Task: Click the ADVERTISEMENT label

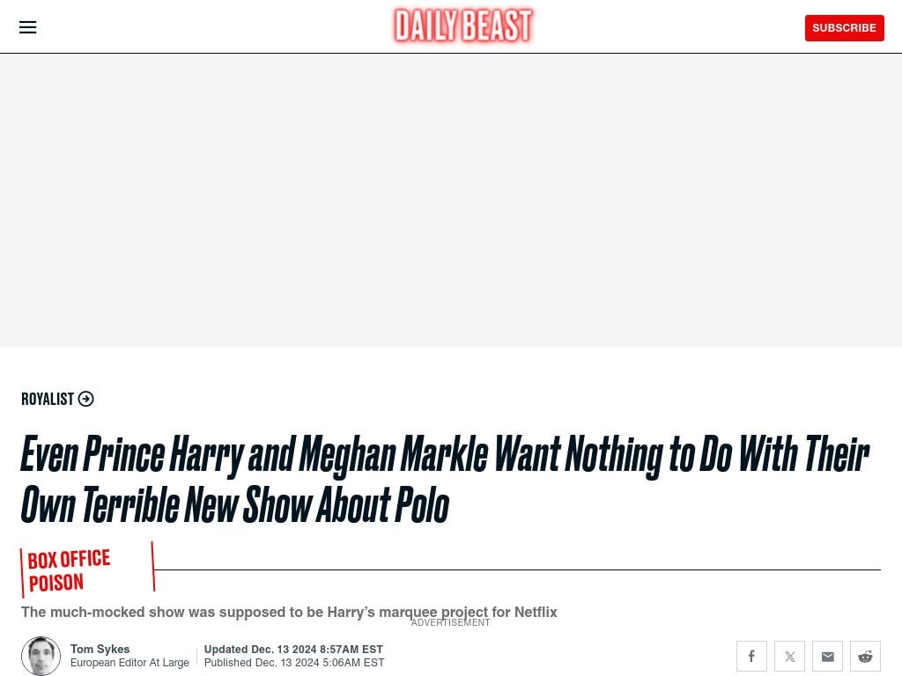Action: click(450, 622)
